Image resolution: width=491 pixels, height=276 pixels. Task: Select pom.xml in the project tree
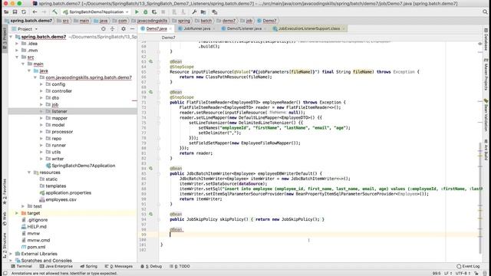pyautogui.click(x=33, y=247)
